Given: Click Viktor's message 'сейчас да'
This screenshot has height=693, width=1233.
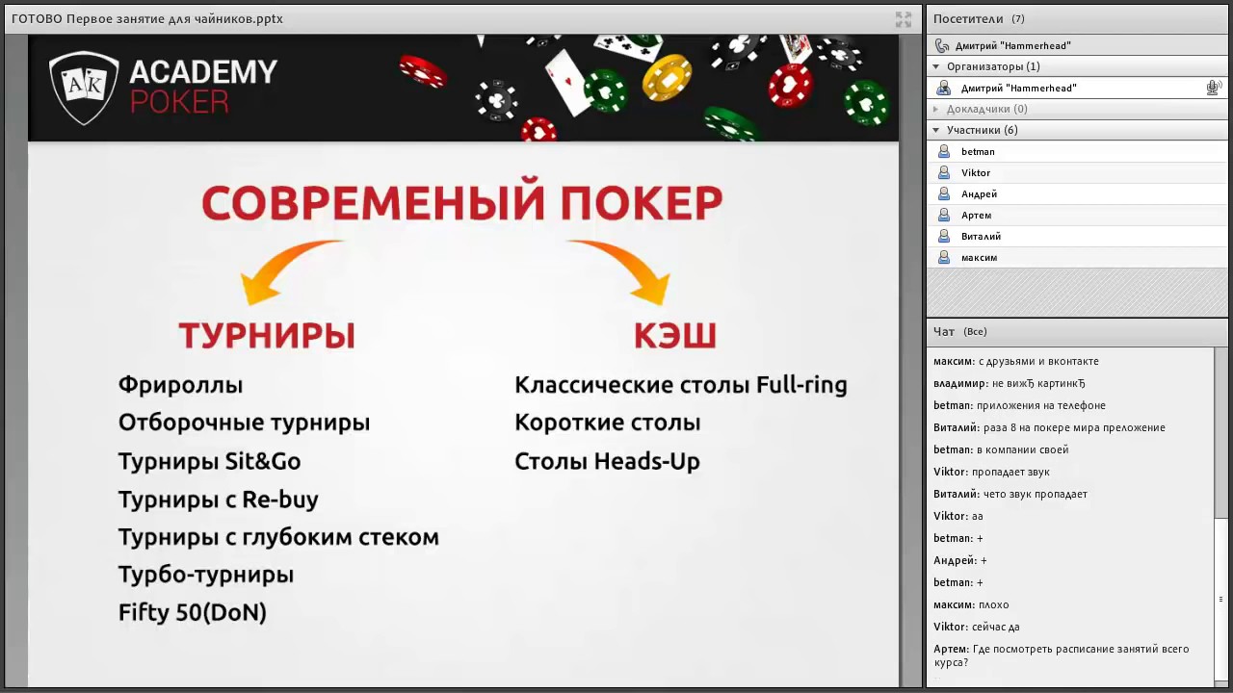Looking at the screenshot, I should [x=977, y=627].
